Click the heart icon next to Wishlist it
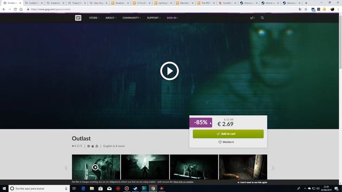342x192 pixels. point(220,142)
